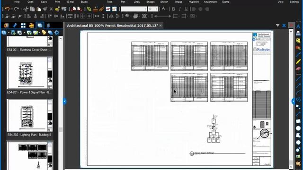
Task: Align text center
Action: (200, 9)
